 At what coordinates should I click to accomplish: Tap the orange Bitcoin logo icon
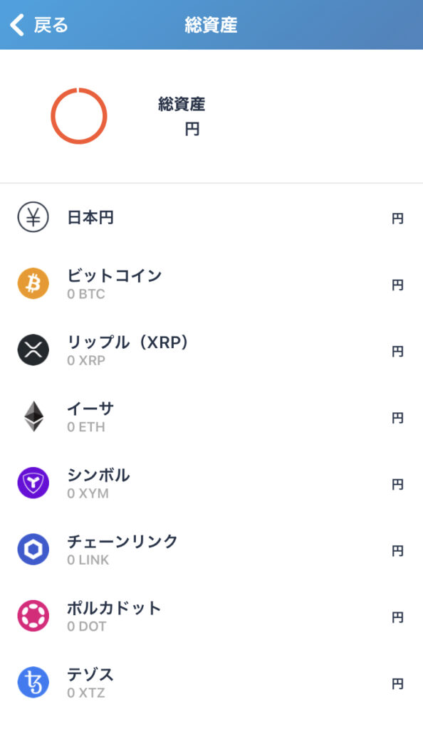click(x=33, y=283)
